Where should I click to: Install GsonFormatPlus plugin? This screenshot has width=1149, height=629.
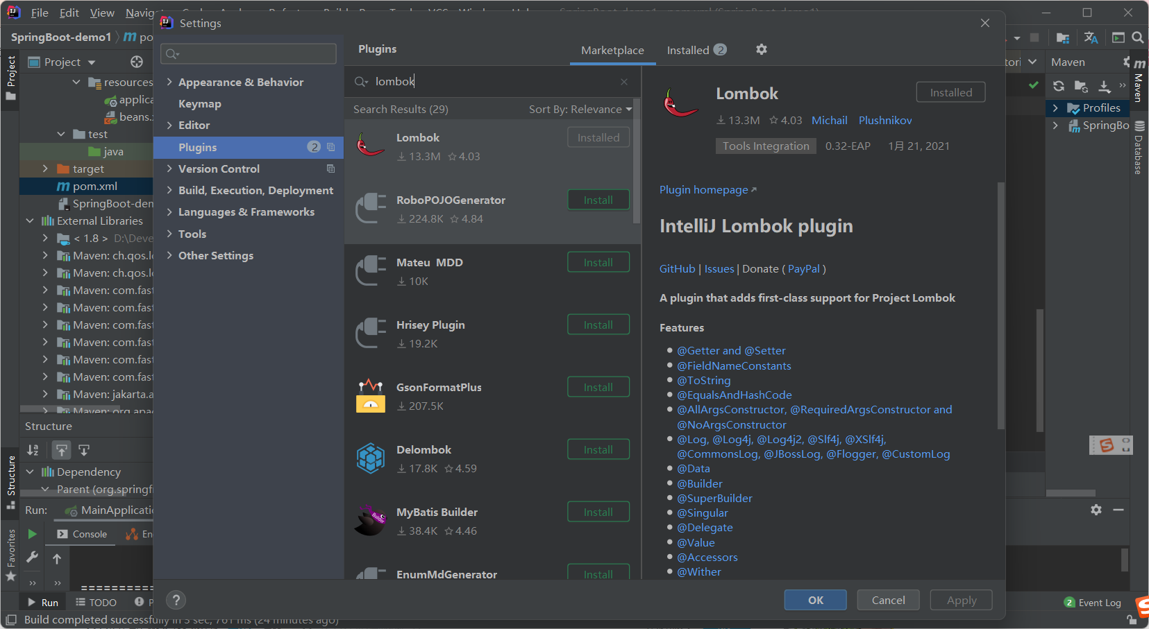pyautogui.click(x=598, y=387)
